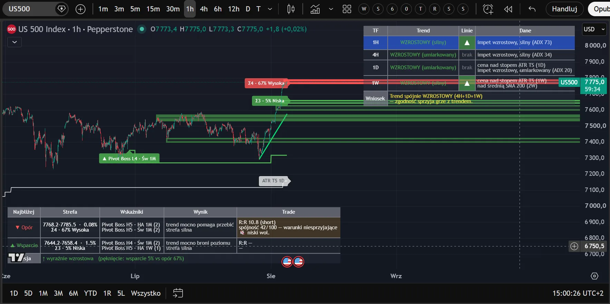Select the YTD date range
Image resolution: width=610 pixels, height=304 pixels.
click(x=90, y=293)
